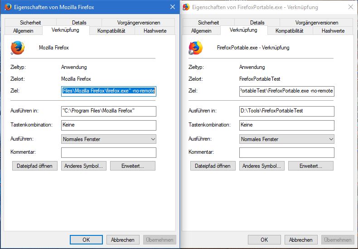Click Dateipfad öffnen in Mozilla Firefox window
The image size is (358, 249).
tap(35, 166)
